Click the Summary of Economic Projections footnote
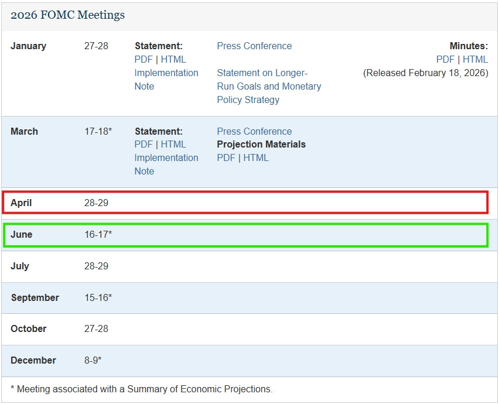This screenshot has height=404, width=499. coord(142,389)
